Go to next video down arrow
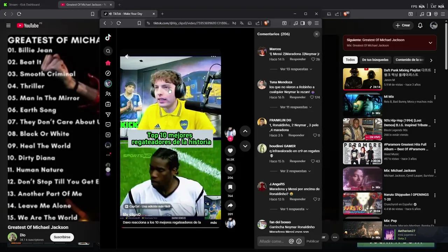The image size is (448, 252). pos(245,146)
